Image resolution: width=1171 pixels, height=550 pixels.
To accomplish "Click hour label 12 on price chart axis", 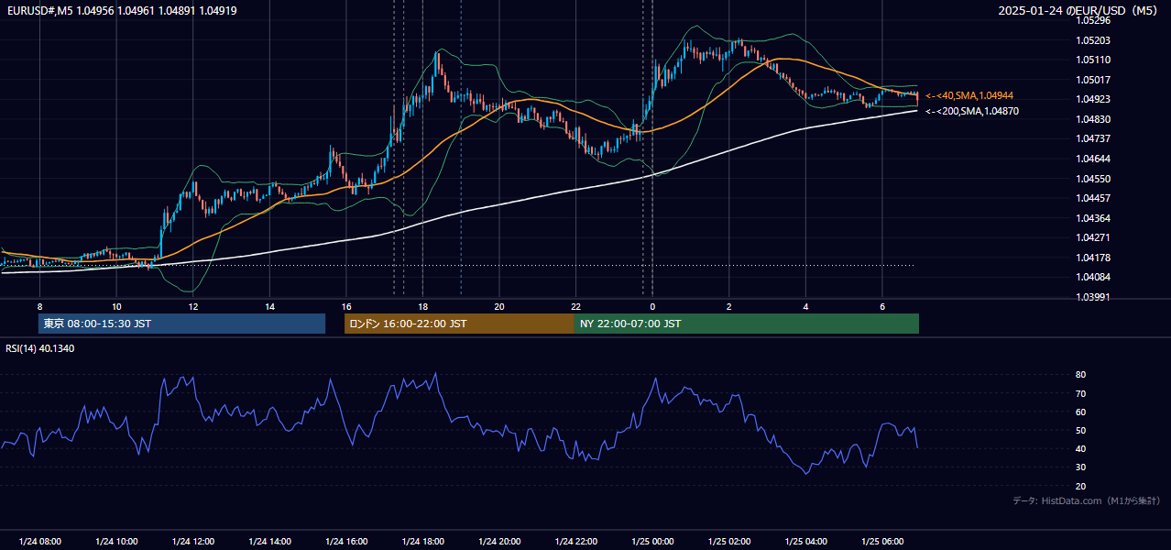I will 193,306.
